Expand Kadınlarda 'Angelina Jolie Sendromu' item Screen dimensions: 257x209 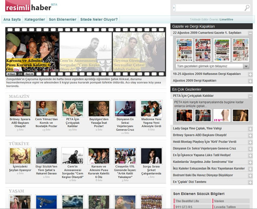coord(250,162)
